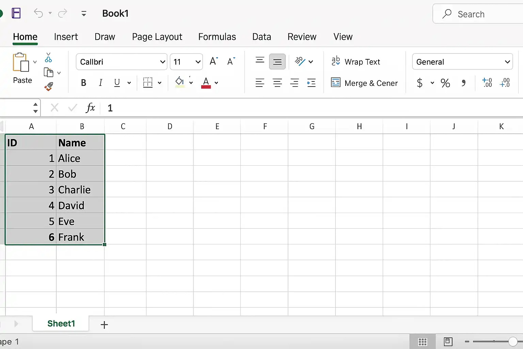Click the Merge & Center button
Viewport: 523px width, 349px height.
(364, 83)
